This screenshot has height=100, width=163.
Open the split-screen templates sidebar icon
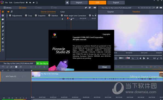[x=3, y=50]
